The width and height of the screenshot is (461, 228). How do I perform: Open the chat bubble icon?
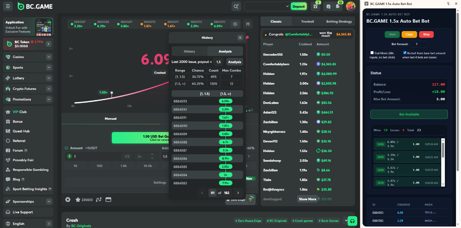tap(328, 6)
